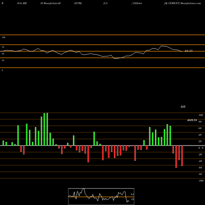Click the MRSI value label 4628.24

(192, 120)
